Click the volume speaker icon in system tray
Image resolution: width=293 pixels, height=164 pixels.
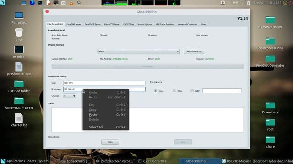[235, 3]
